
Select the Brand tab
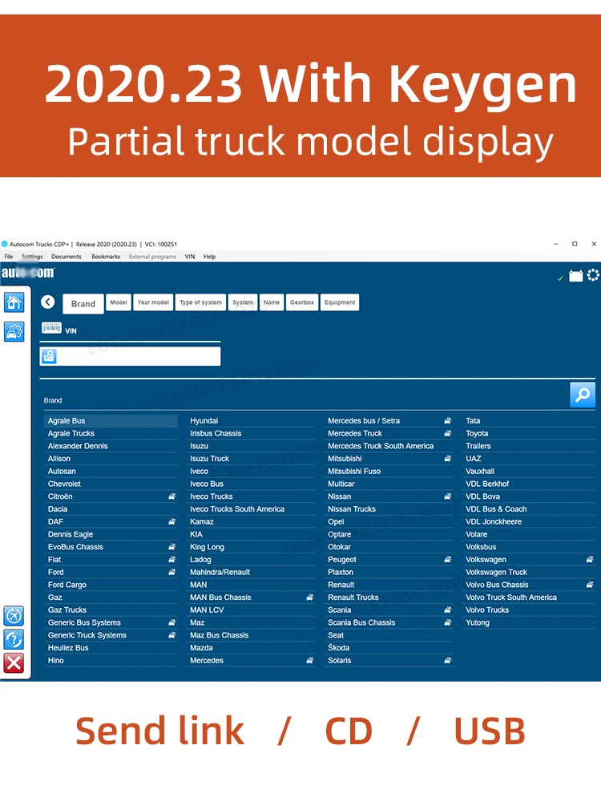pyautogui.click(x=83, y=304)
